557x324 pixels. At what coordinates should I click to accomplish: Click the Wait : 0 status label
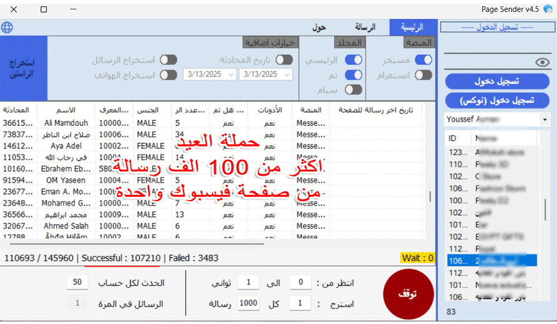(417, 258)
